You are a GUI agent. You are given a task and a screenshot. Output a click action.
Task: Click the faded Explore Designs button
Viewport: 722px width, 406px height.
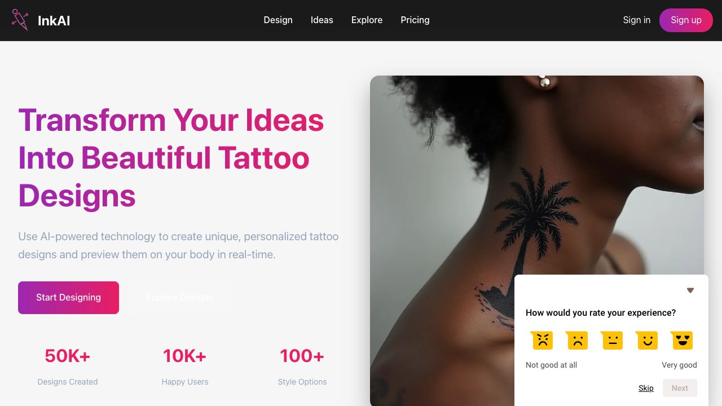pos(179,298)
